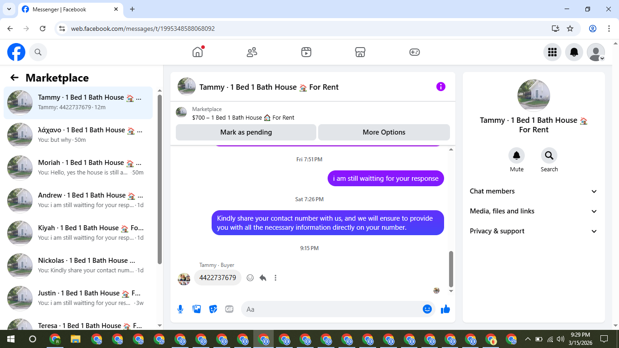Search in the Tammy conversation
The height and width of the screenshot is (348, 619).
pyautogui.click(x=549, y=155)
